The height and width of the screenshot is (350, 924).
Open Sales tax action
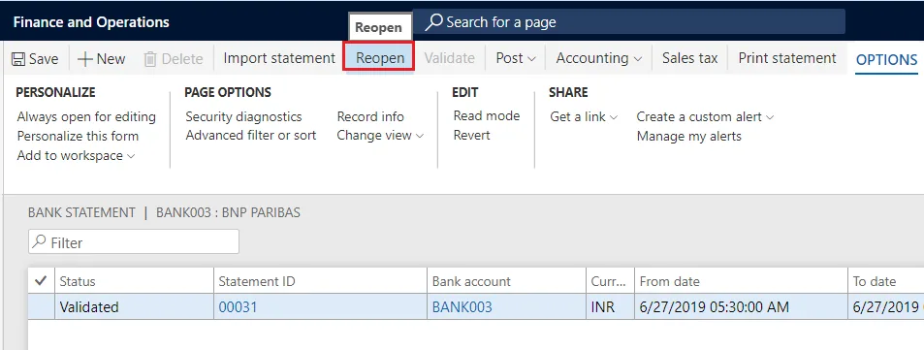pos(689,58)
